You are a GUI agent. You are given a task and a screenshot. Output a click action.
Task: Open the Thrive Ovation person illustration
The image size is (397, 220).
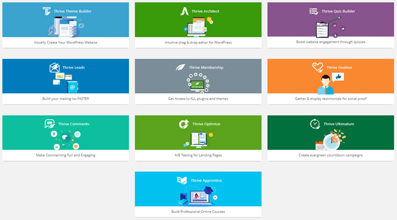click(x=330, y=83)
